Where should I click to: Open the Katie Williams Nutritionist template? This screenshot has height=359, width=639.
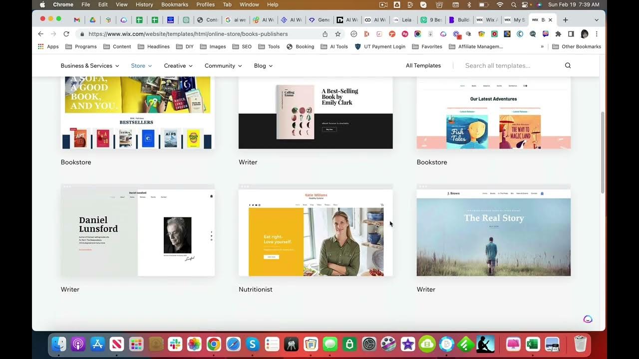[316, 230]
